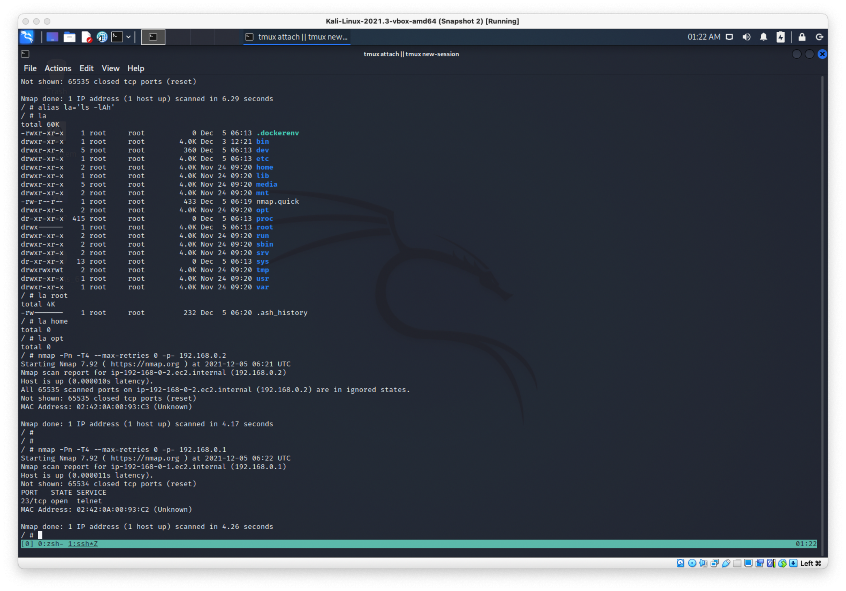The width and height of the screenshot is (846, 591).
Task: Open the File Manager from the panel
Action: (69, 37)
